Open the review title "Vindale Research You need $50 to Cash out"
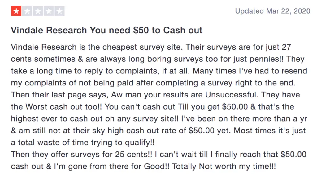The height and width of the screenshot is (174, 317). coord(106,30)
